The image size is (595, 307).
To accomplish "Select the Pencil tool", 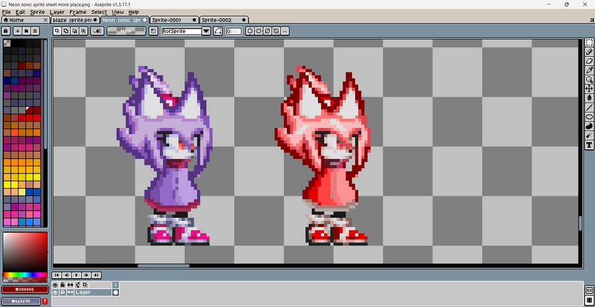I will click(589, 51).
